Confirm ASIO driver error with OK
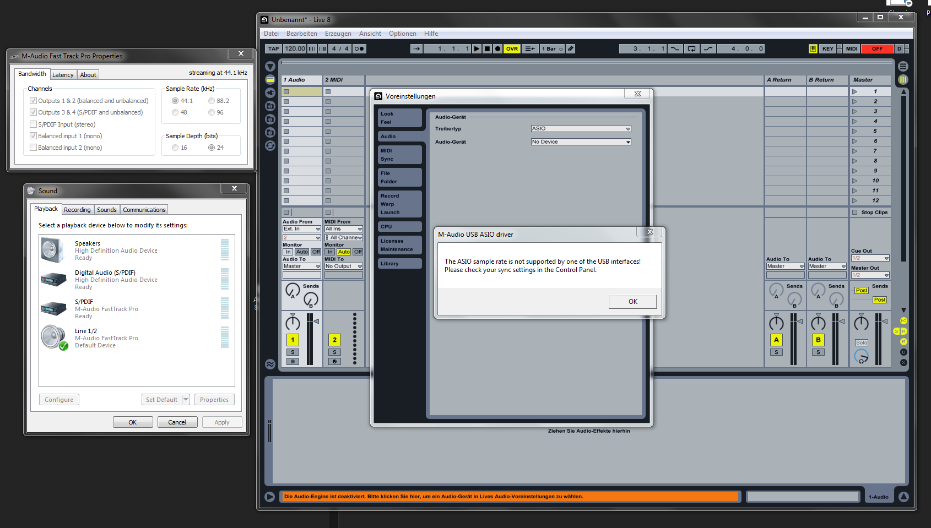This screenshot has height=528, width=931. 632,302
